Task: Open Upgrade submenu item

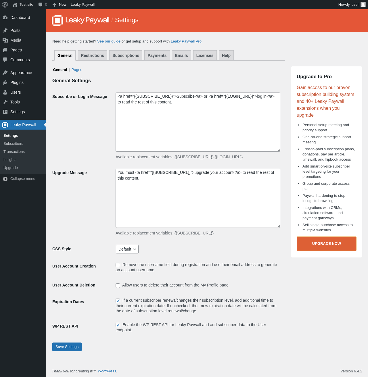Action: pos(11,168)
